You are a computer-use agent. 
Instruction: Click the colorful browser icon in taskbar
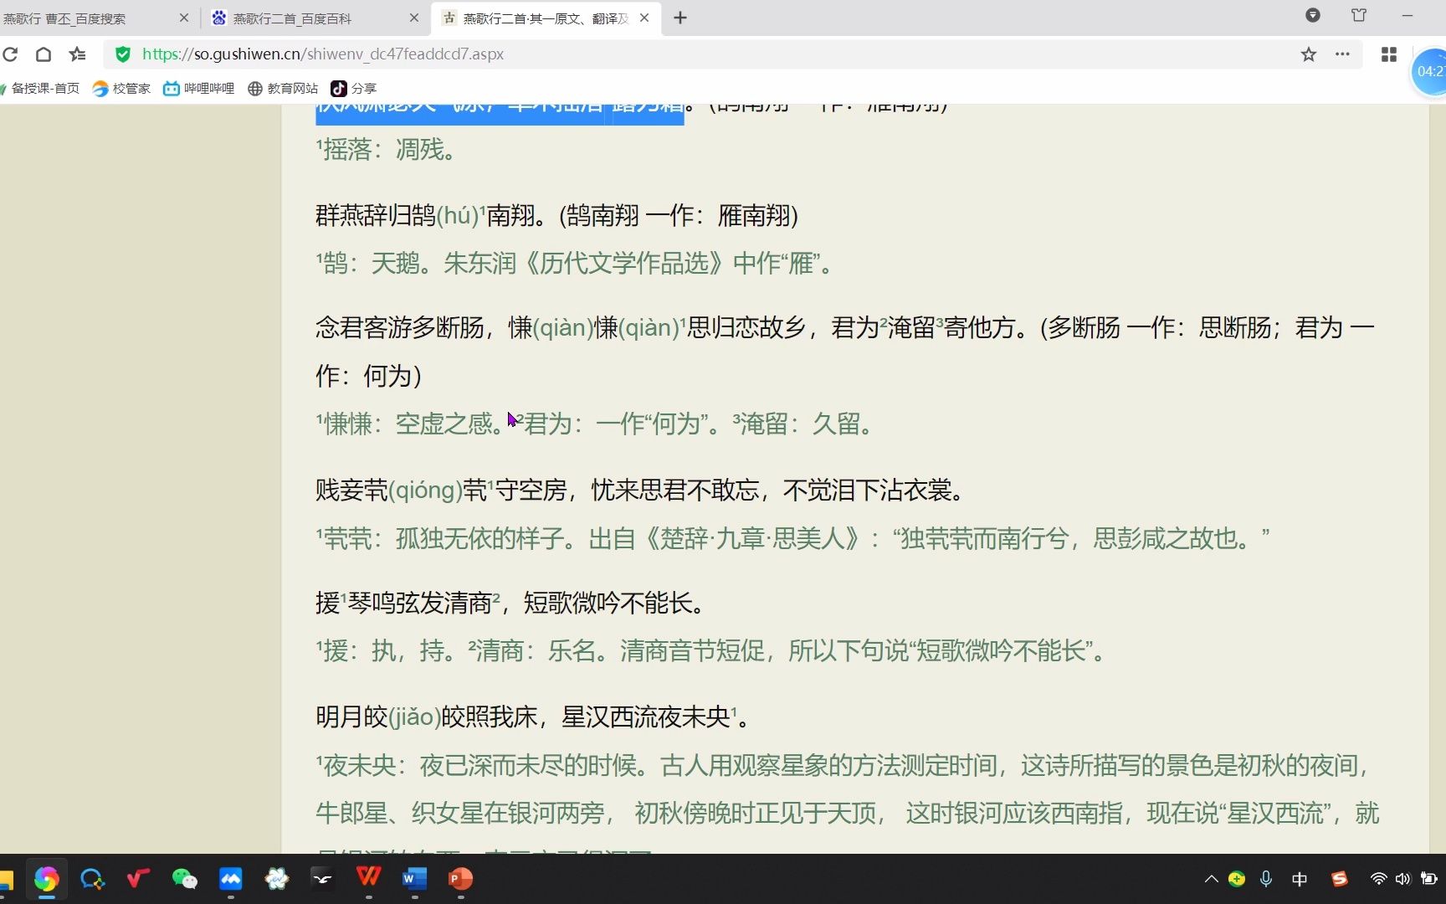[x=46, y=879]
